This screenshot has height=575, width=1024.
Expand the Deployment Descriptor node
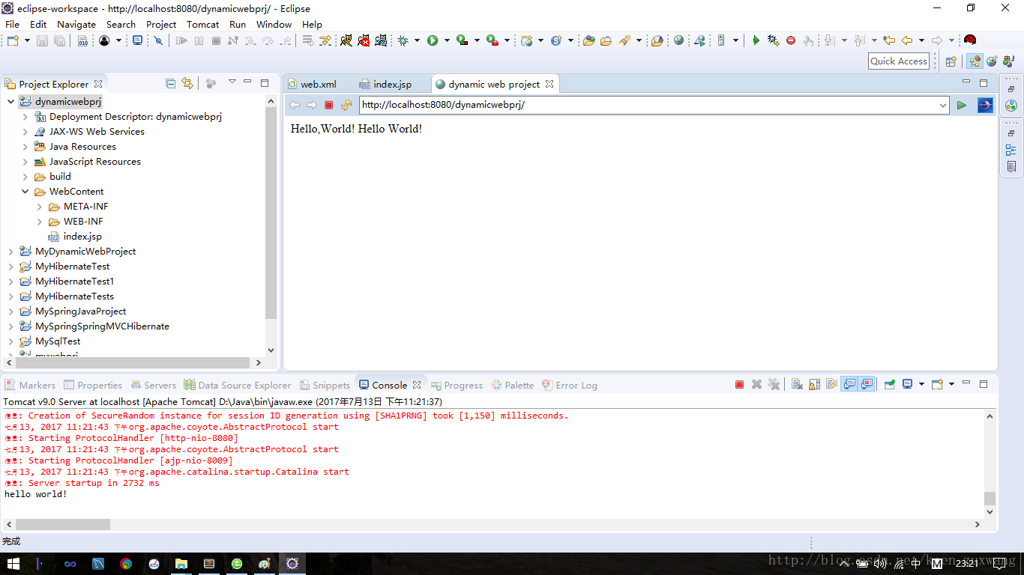tap(25, 117)
